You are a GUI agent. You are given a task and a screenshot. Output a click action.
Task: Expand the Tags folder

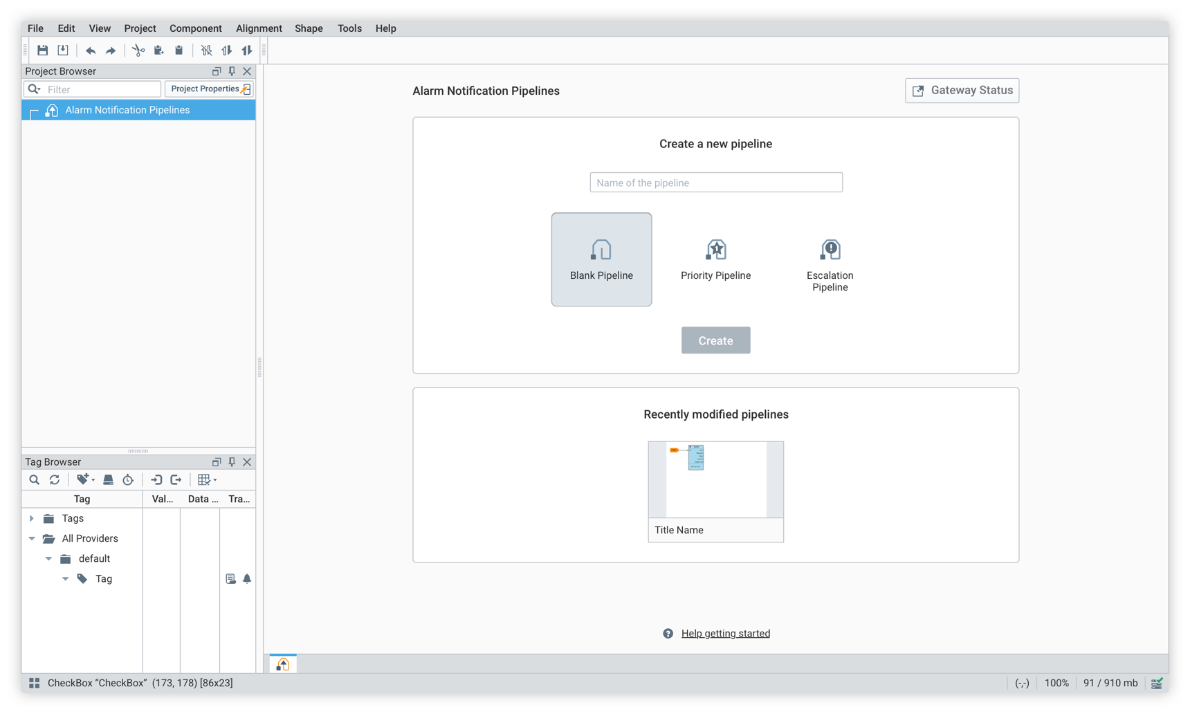coord(30,518)
